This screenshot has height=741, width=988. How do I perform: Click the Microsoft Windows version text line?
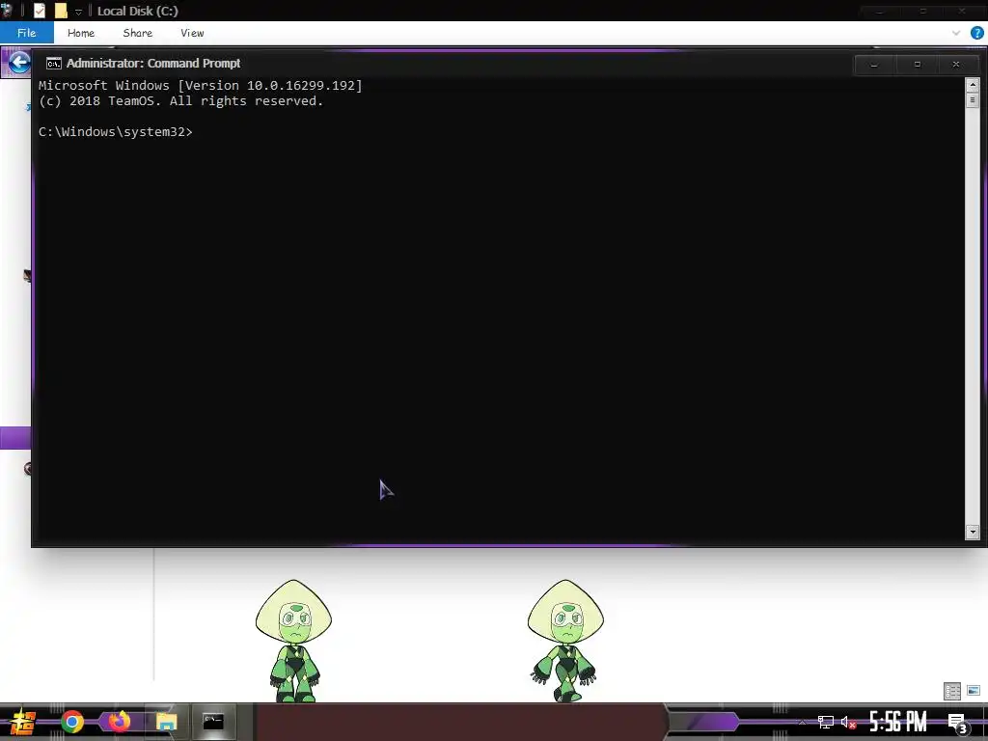point(201,85)
